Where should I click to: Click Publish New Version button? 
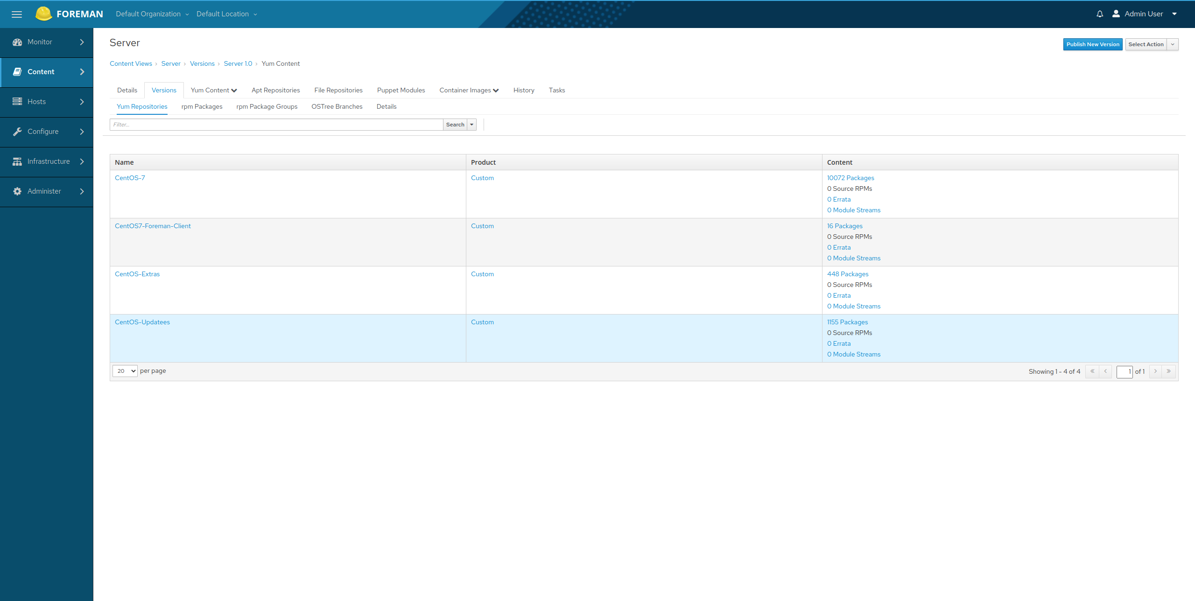(x=1093, y=44)
